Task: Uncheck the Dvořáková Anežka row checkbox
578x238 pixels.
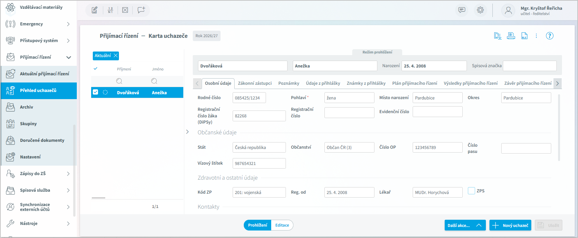Action: (95, 92)
